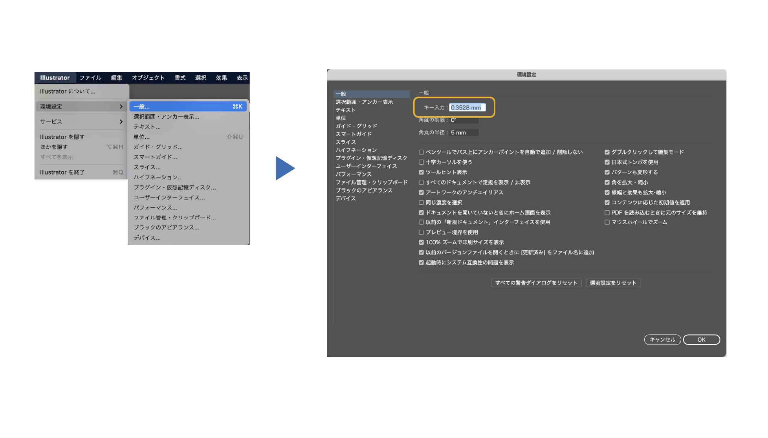
Task: Select プラグイン・仮想記憶ディスク in dialog list
Action: pos(371,158)
